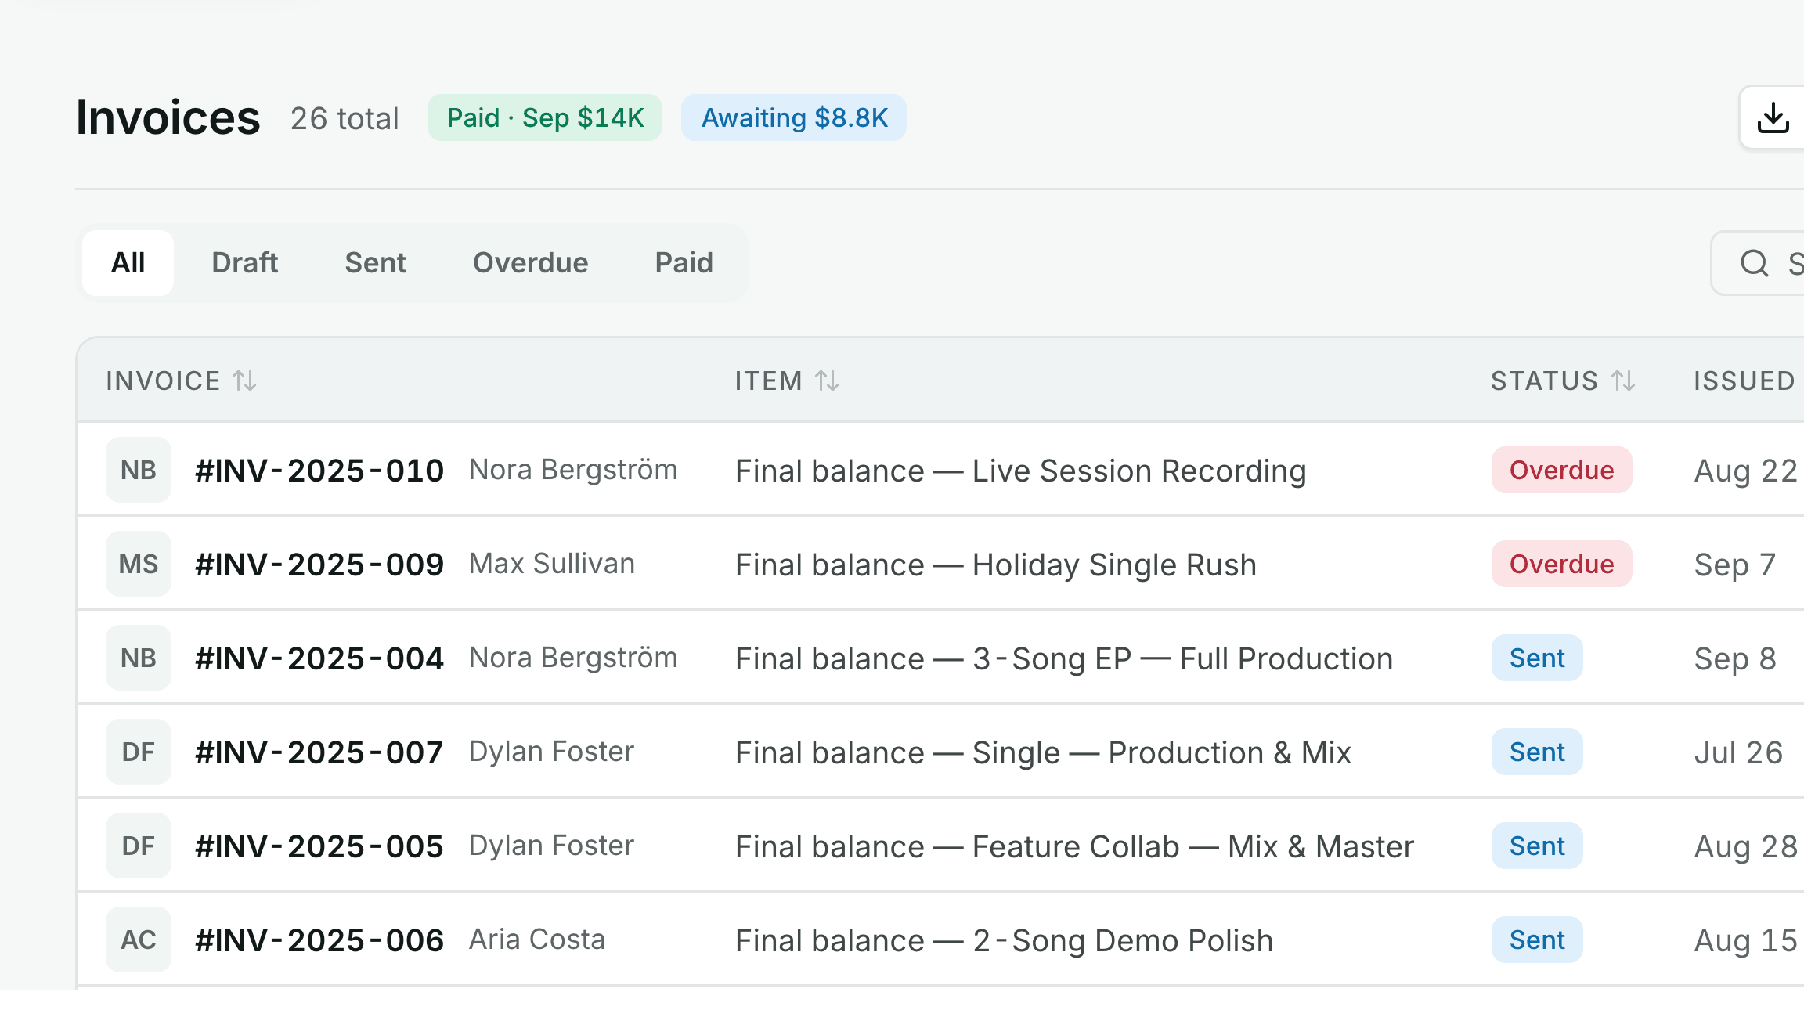
Task: Open invoice #INV-2025-010
Action: [x=319, y=471]
